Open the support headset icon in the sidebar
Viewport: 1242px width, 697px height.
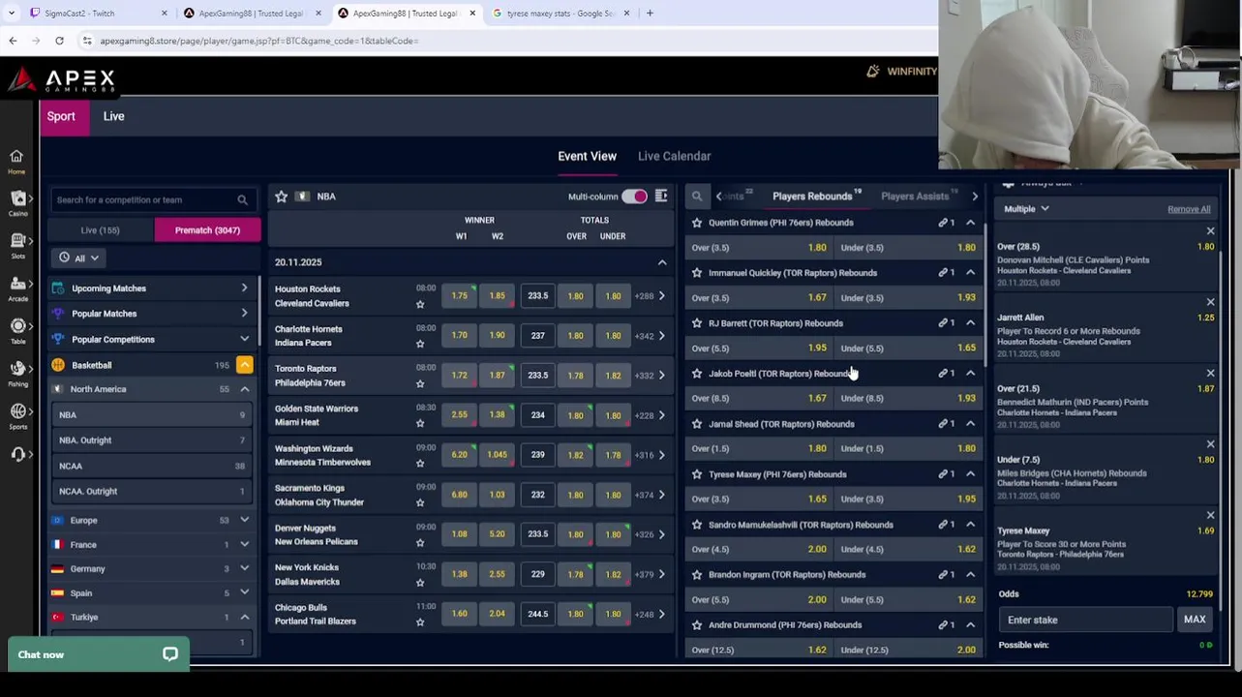(17, 454)
